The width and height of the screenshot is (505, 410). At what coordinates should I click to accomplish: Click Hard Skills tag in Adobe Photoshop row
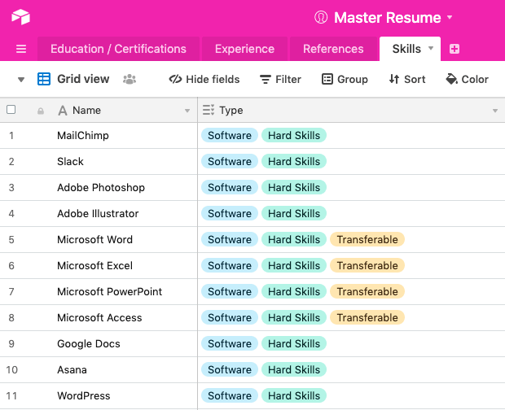coord(294,187)
